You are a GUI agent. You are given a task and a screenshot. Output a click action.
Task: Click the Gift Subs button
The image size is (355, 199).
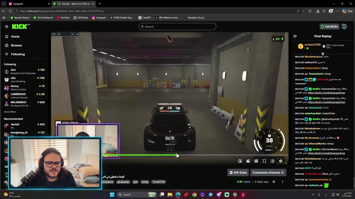[238, 172]
